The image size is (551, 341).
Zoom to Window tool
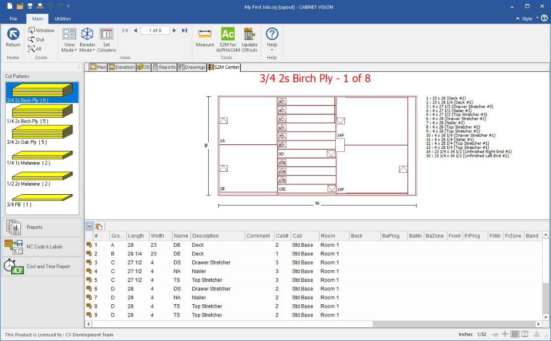point(41,31)
